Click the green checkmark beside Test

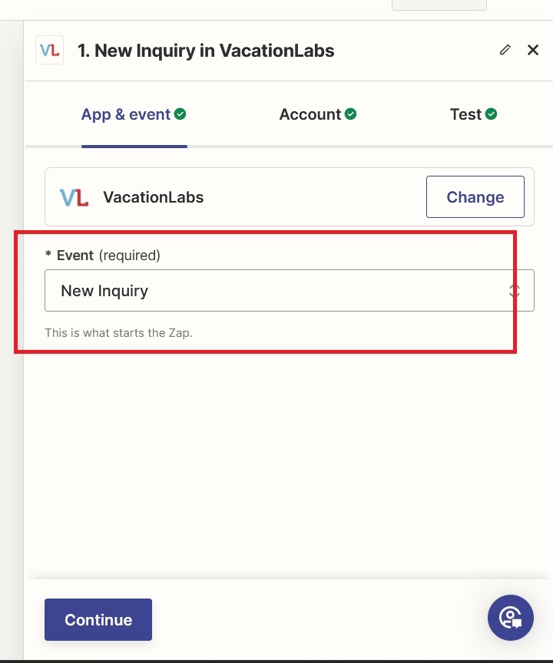coord(492,114)
